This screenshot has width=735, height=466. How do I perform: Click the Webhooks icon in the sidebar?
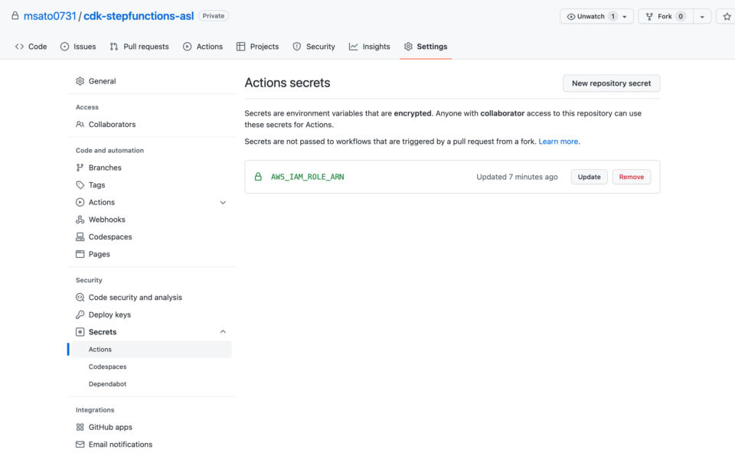pos(80,220)
